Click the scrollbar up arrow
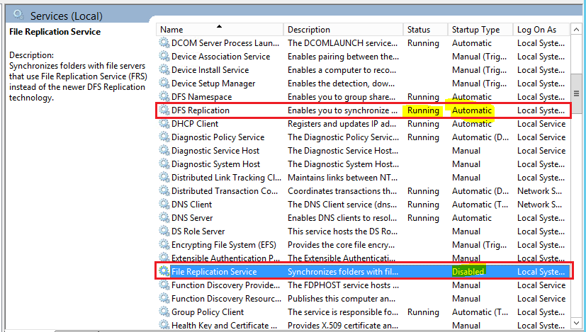Screen dimensions: 586x332 click(576, 30)
